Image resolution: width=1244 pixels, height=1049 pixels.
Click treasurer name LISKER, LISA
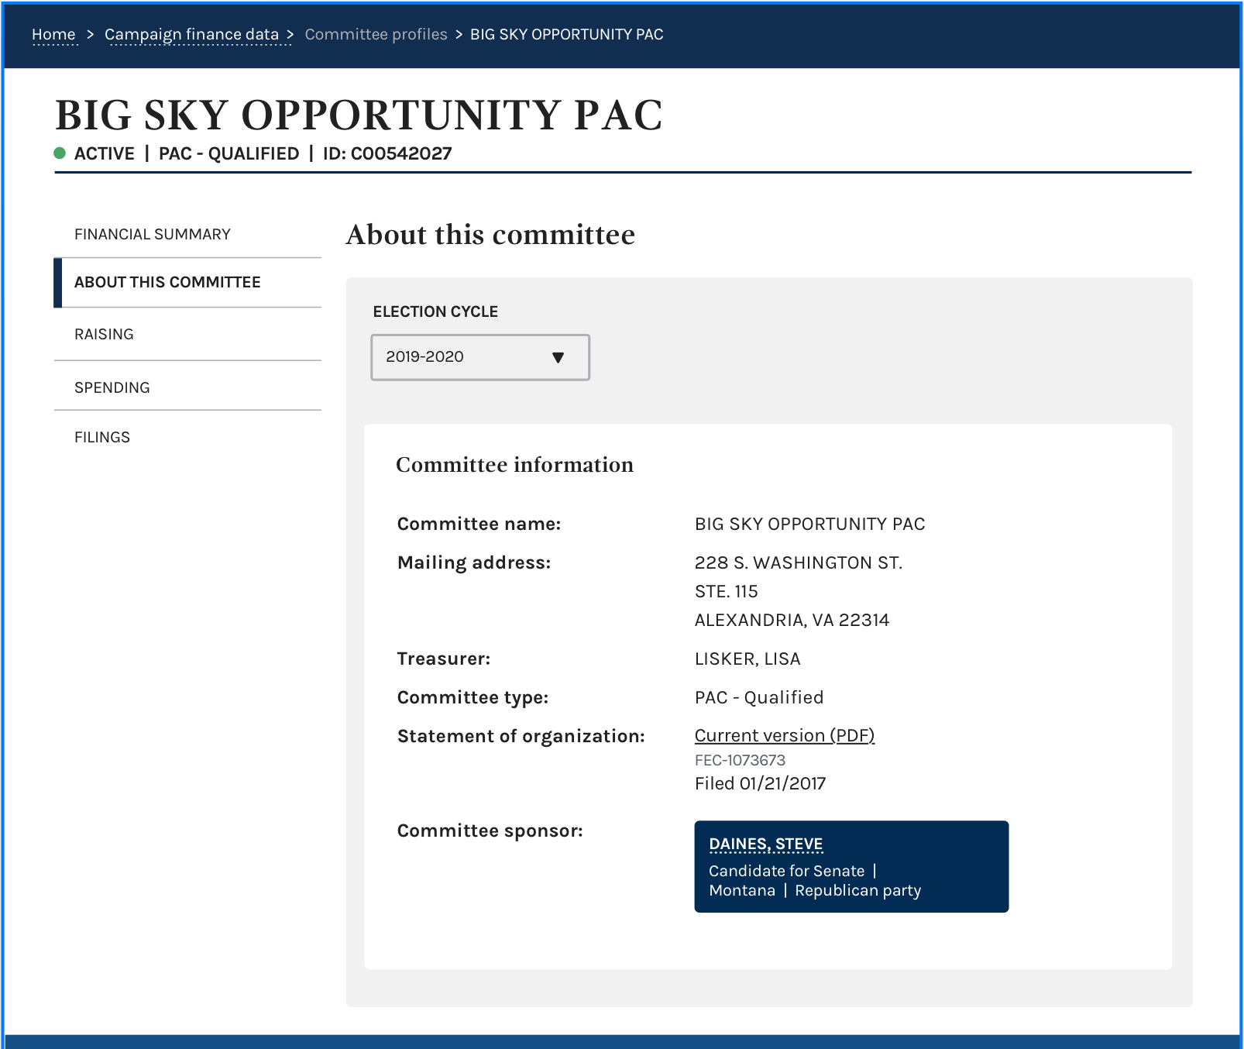(x=747, y=659)
